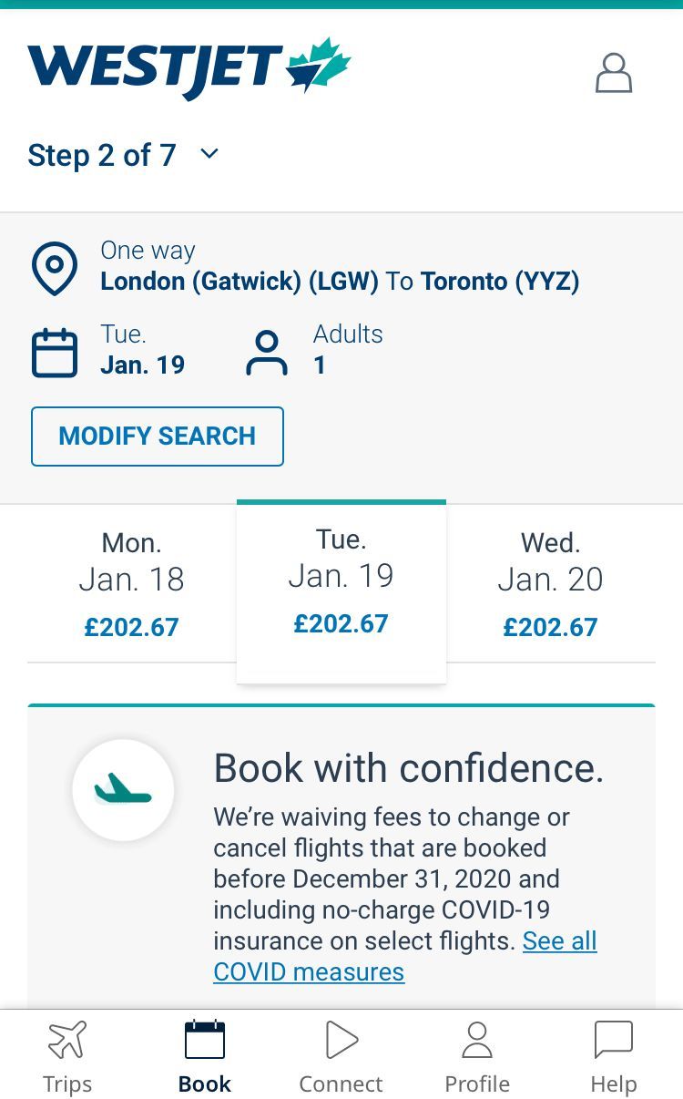Open the user account icon at top right
This screenshot has width=683, height=1099.
(x=613, y=73)
